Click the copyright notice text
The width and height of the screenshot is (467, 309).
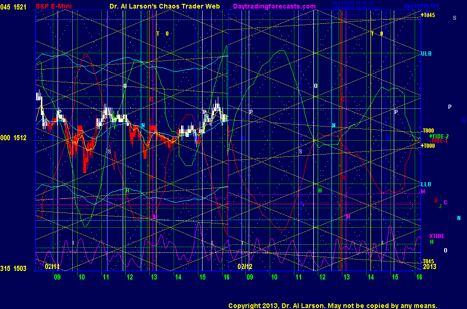(333, 306)
